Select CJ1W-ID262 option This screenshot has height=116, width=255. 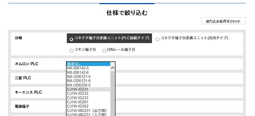coord(88,106)
